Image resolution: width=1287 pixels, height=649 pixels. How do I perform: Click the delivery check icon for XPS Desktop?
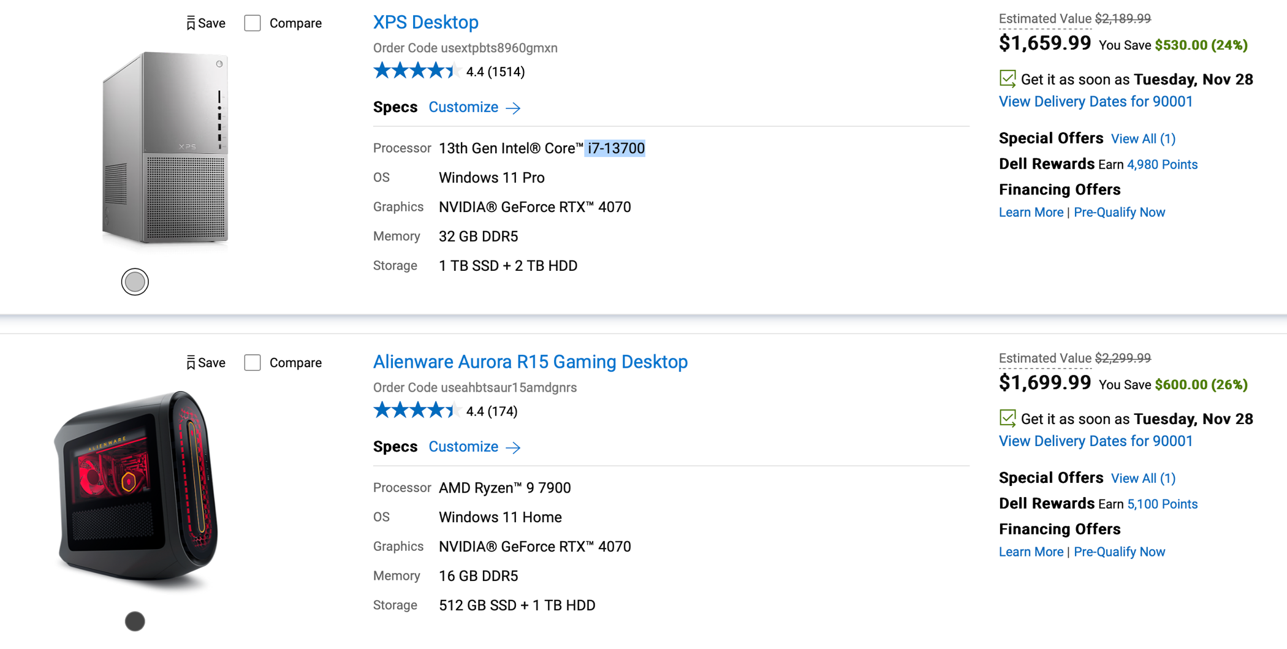1008,78
